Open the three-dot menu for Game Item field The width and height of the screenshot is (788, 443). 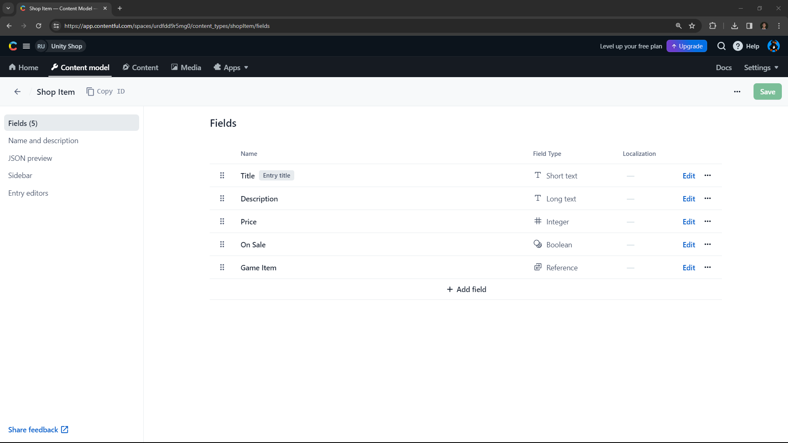point(708,267)
